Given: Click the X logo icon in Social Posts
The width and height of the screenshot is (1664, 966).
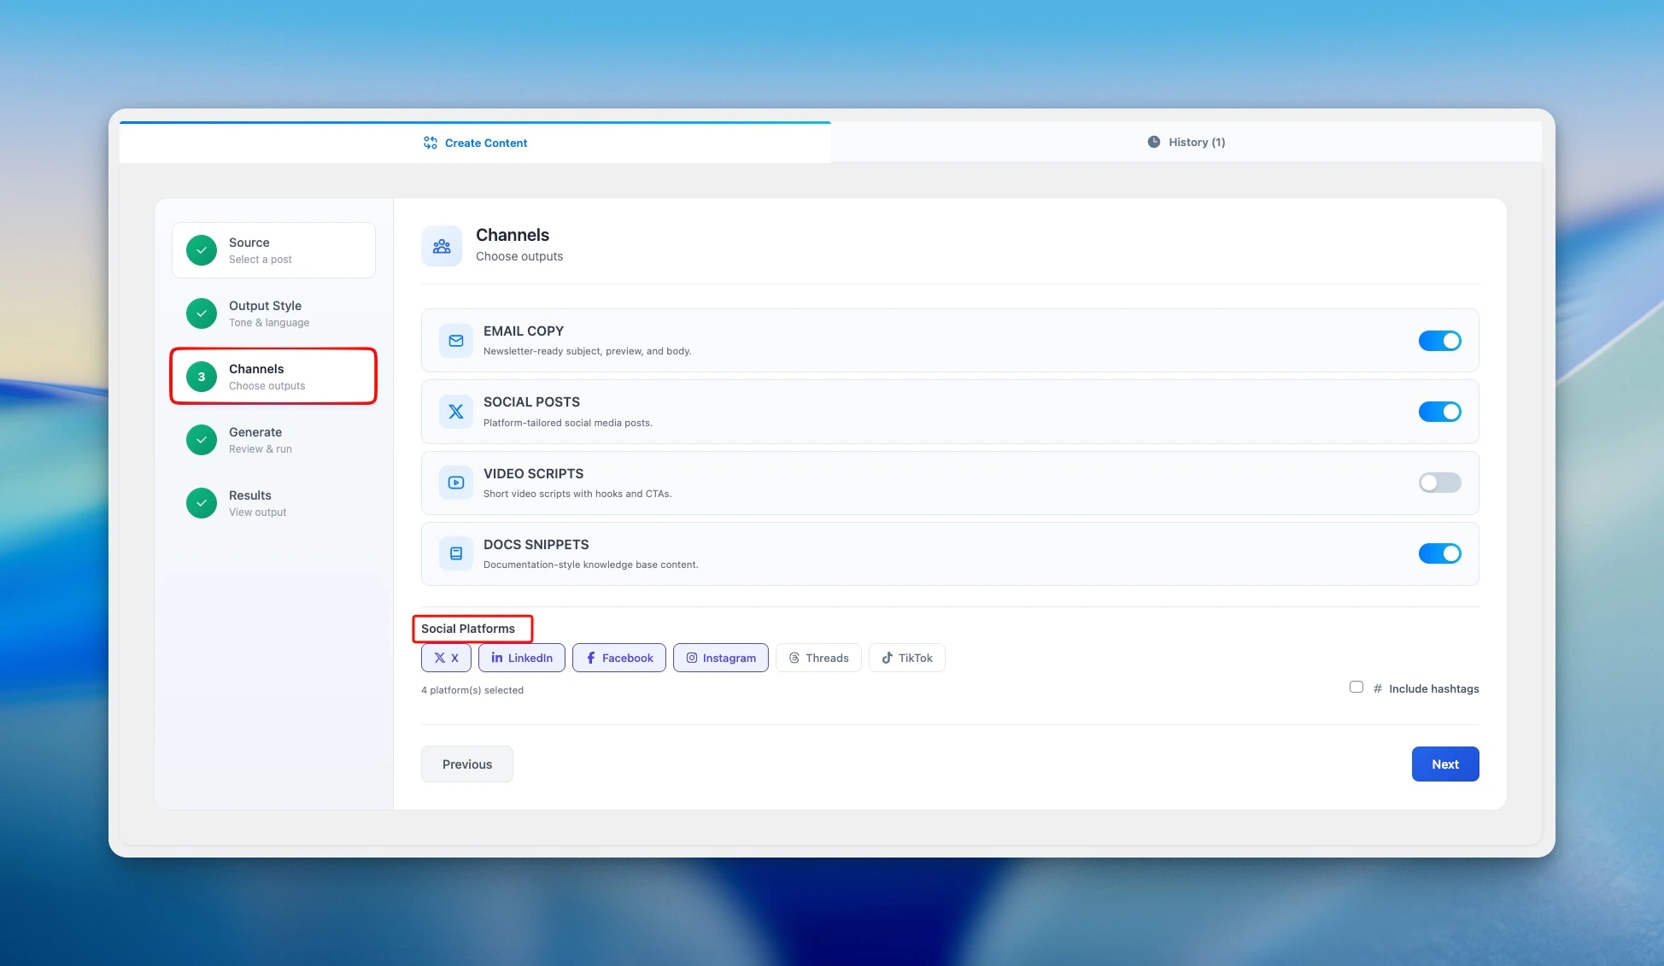Looking at the screenshot, I should tap(455, 412).
